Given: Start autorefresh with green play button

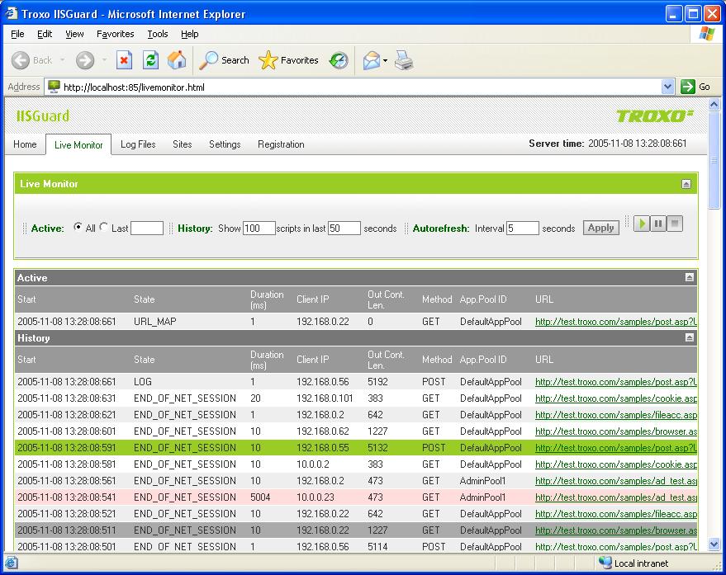Looking at the screenshot, I should point(642,224).
